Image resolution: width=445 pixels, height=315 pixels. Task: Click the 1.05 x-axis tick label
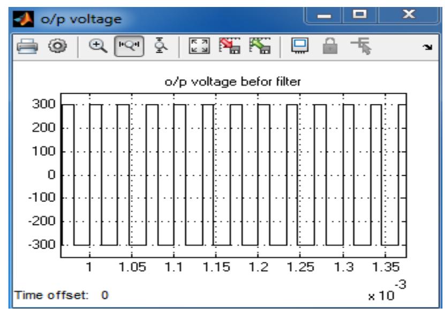click(x=132, y=267)
